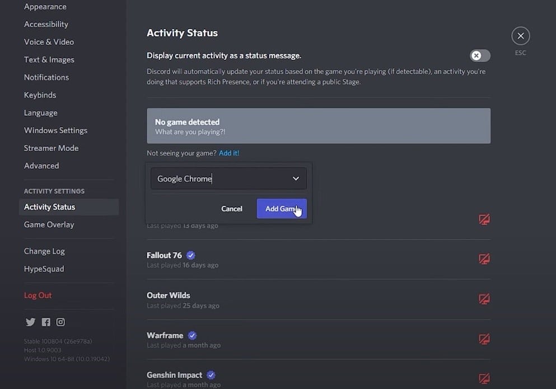The image size is (556, 389).
Task: Open HypeSquad page
Action: [x=44, y=269]
